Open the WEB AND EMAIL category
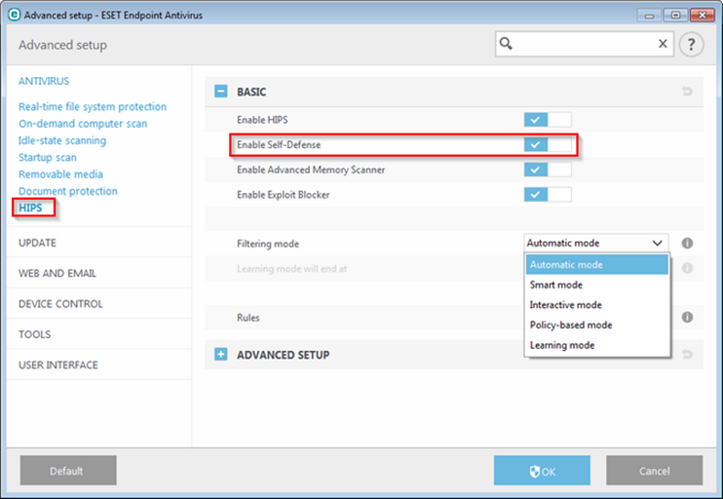This screenshot has height=499, width=723. [57, 273]
